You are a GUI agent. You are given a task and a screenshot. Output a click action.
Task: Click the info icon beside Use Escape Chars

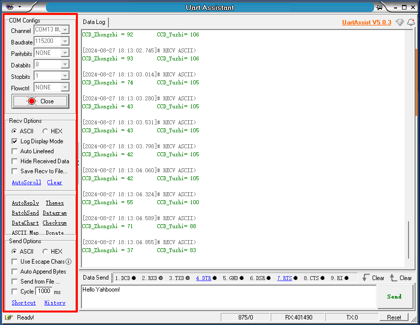point(68,262)
